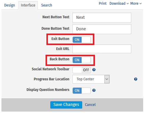The height and width of the screenshot is (113, 144).
Task: Click the Cancel link
Action: [90, 105]
